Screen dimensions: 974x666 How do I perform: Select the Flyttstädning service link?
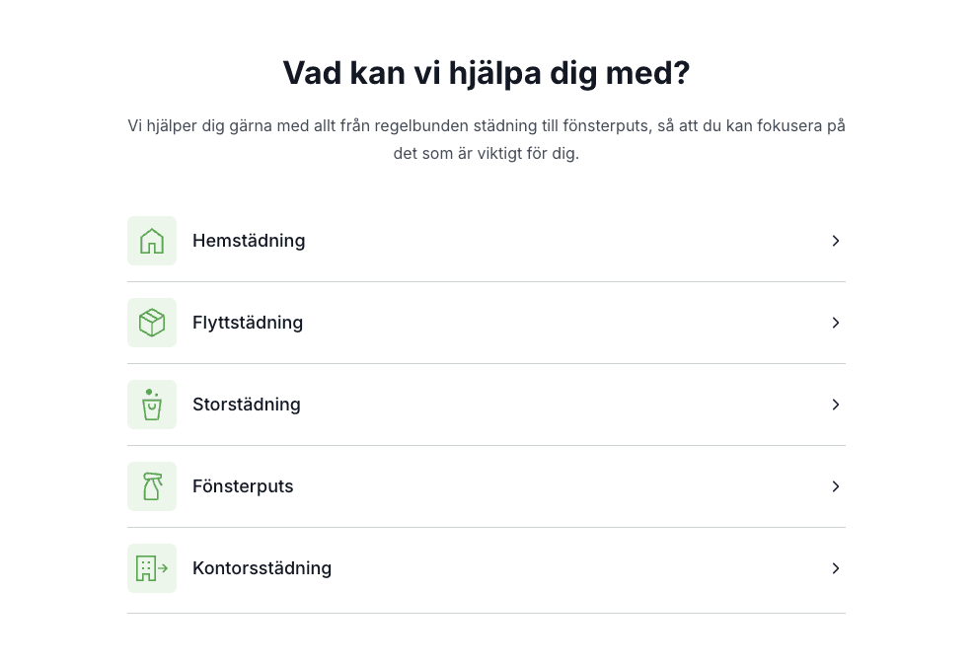pos(248,323)
